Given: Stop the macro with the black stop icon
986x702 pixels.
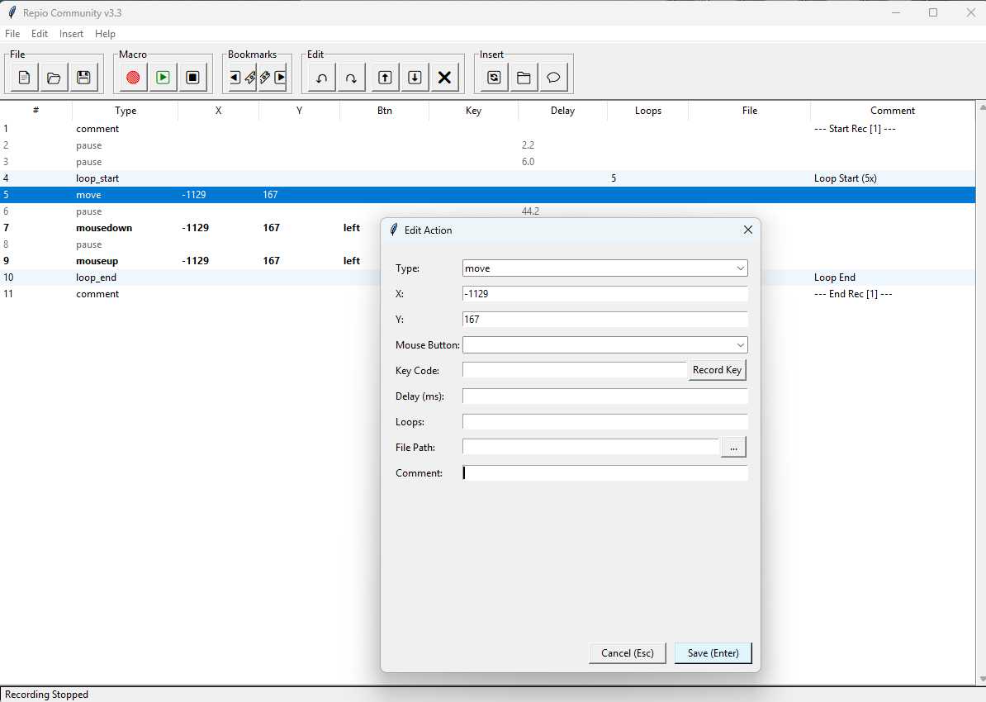Looking at the screenshot, I should click(192, 78).
